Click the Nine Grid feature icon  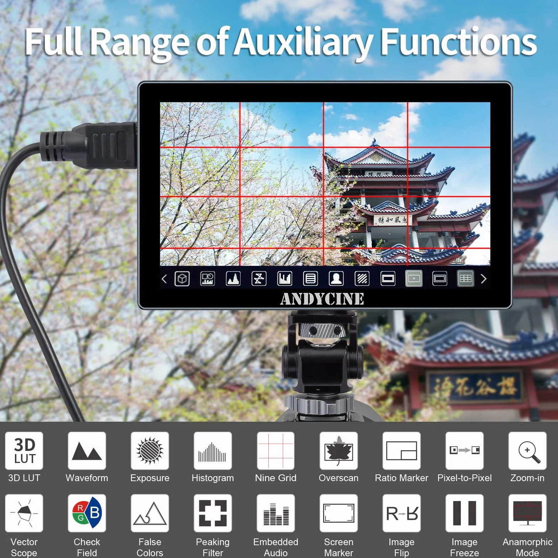click(x=276, y=451)
